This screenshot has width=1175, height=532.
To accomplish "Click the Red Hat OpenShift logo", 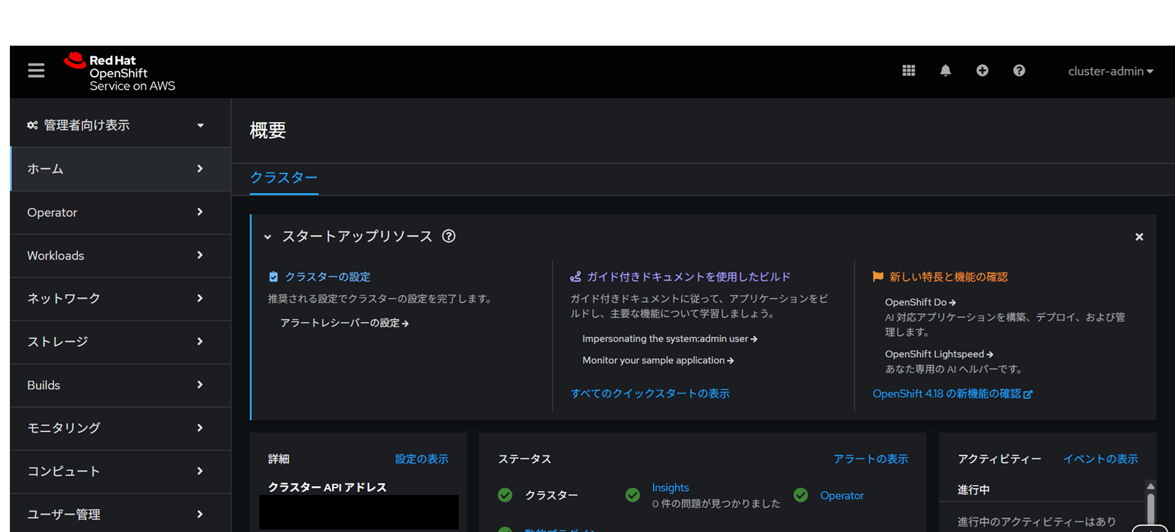I will pos(120,73).
